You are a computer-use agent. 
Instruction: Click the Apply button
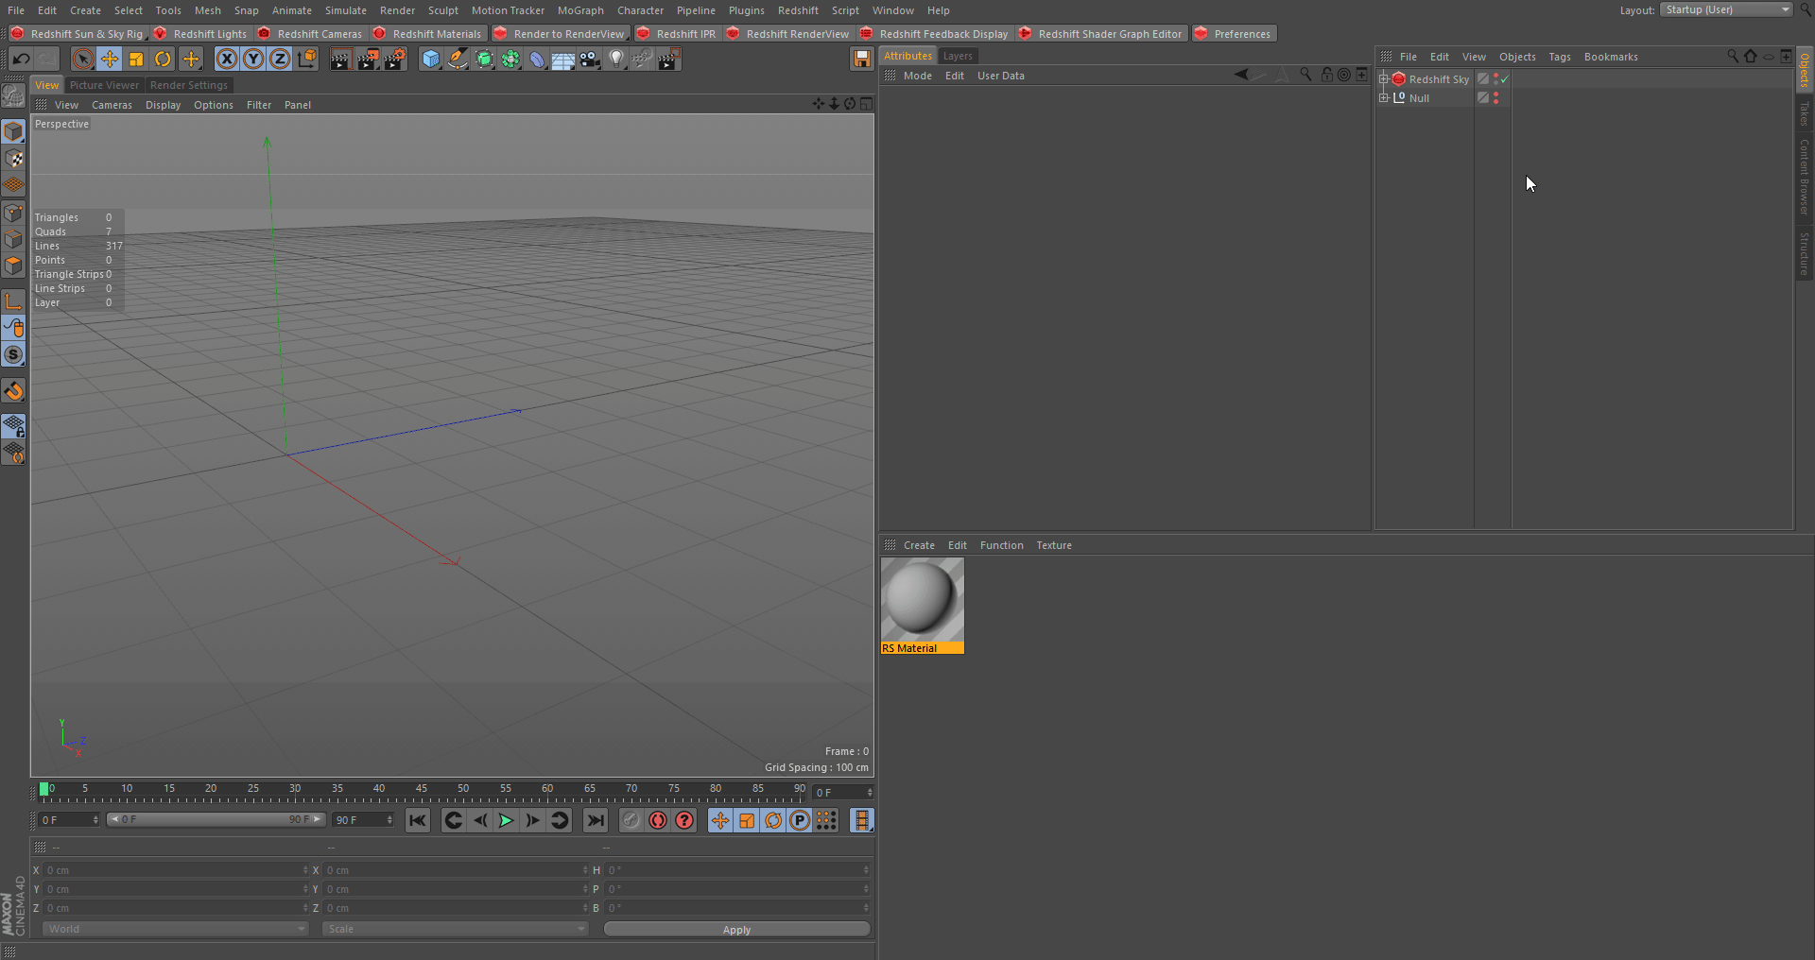point(736,930)
